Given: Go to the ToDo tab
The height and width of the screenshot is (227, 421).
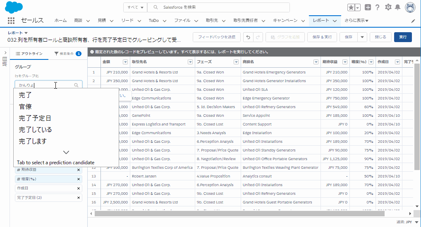Looking at the screenshot, I should point(153,20).
